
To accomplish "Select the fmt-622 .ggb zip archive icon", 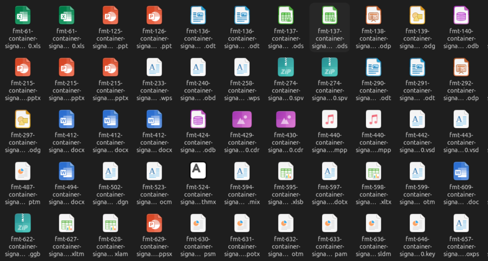I will [23, 223].
